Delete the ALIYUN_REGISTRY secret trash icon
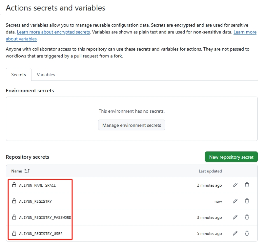Viewport: 264px width, 252px height. coord(247,201)
